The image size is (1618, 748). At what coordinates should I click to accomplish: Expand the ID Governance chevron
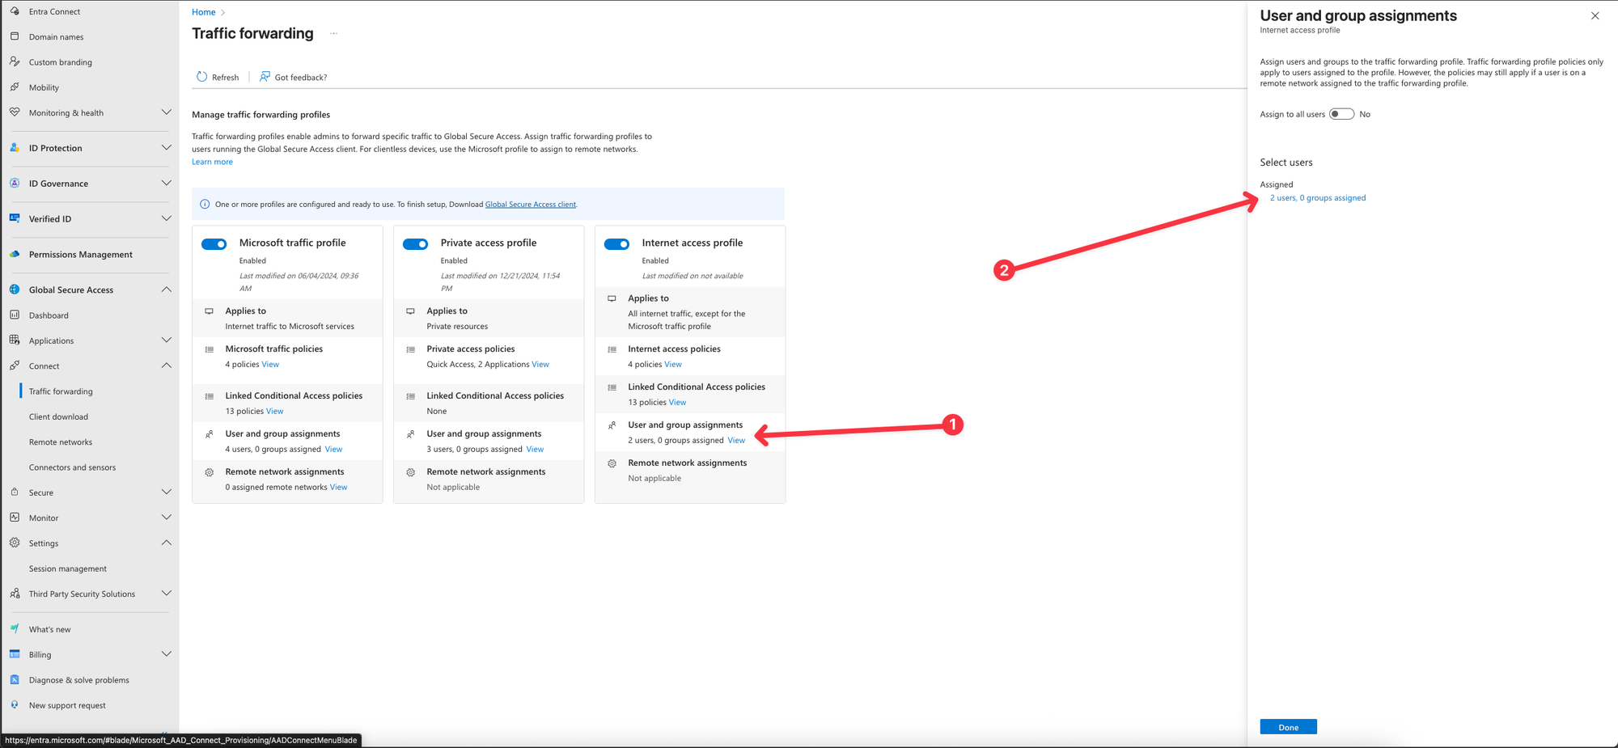(166, 184)
